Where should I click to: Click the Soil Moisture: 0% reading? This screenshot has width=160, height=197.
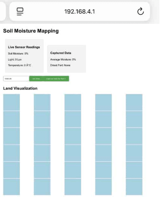click(18, 53)
